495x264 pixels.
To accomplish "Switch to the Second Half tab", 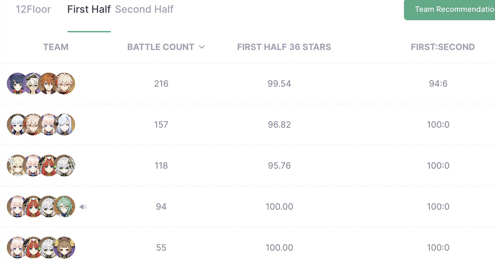I will (144, 10).
